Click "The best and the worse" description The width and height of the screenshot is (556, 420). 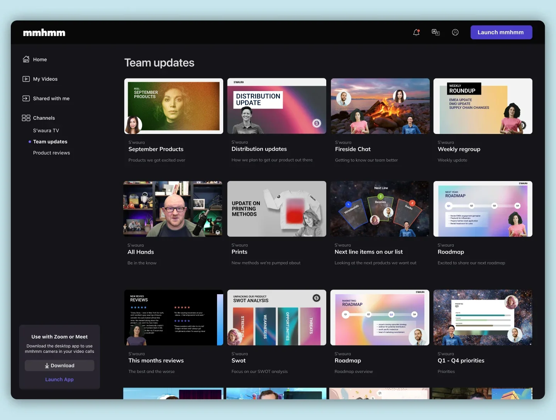click(152, 371)
